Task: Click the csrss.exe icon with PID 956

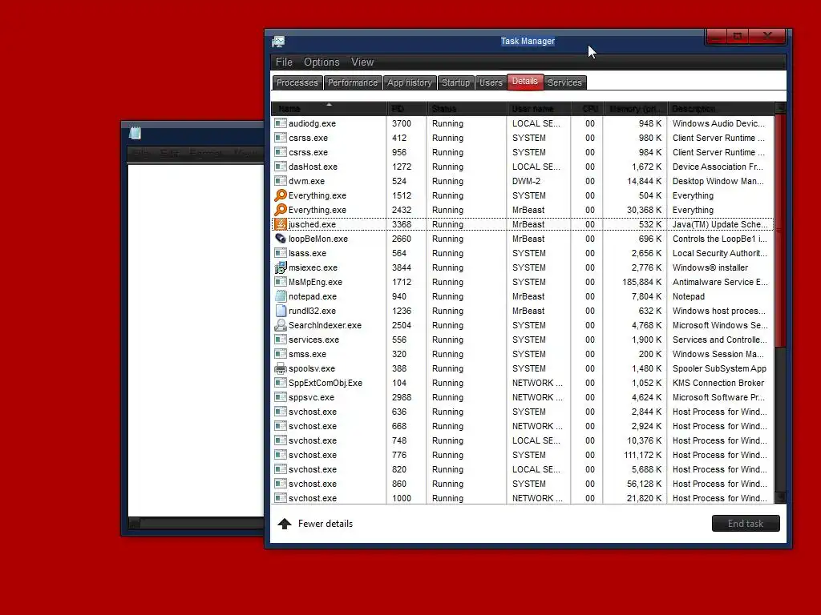Action: point(281,151)
